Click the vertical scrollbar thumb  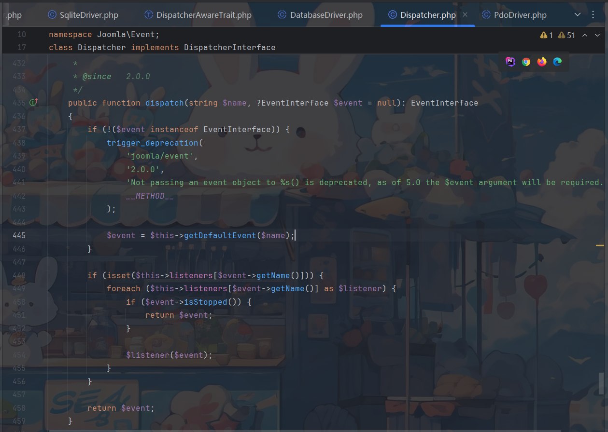[x=601, y=383]
